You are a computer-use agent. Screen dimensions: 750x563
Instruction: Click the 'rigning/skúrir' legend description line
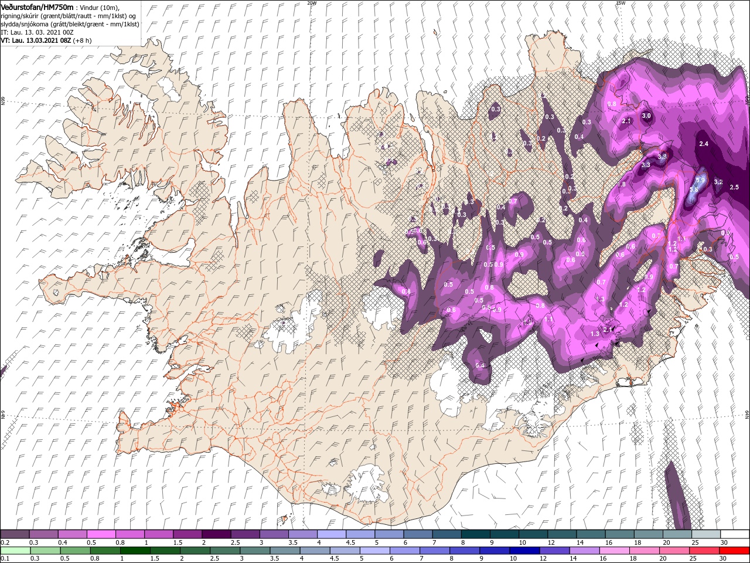click(x=68, y=16)
